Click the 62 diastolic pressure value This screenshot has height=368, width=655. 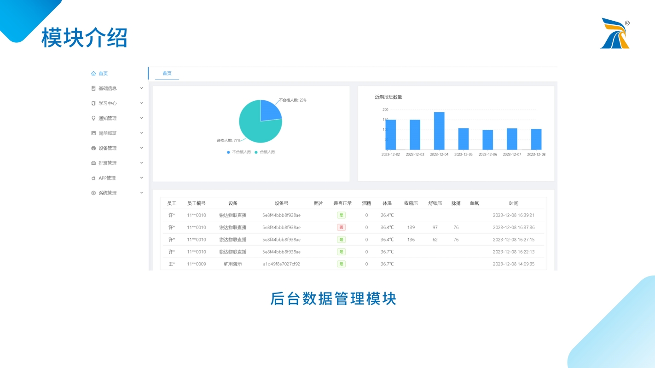pyautogui.click(x=435, y=240)
